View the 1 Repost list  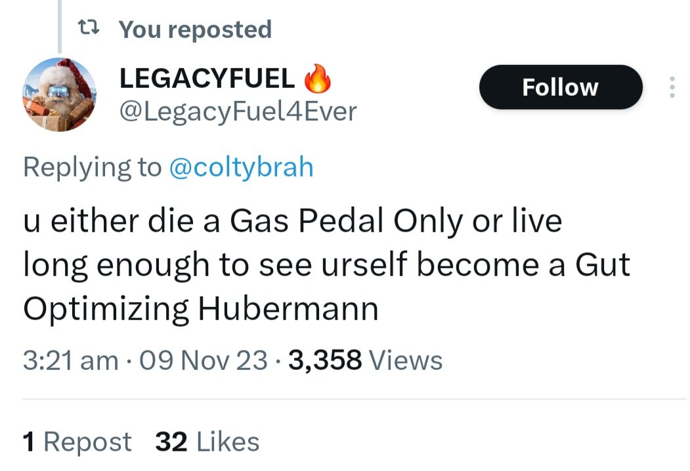point(77,441)
